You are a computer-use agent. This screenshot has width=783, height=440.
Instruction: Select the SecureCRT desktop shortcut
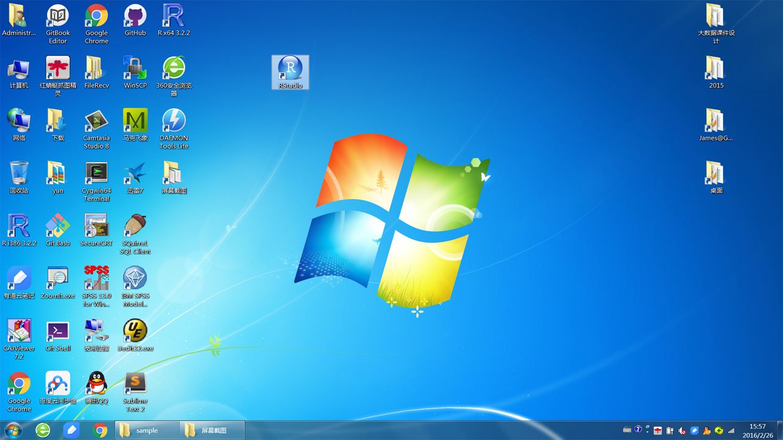pyautogui.click(x=97, y=230)
